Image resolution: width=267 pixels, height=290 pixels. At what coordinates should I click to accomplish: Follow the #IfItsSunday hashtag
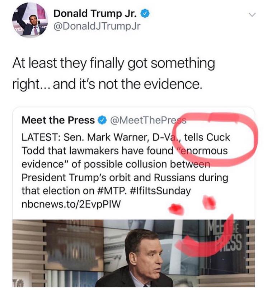pos(160,191)
